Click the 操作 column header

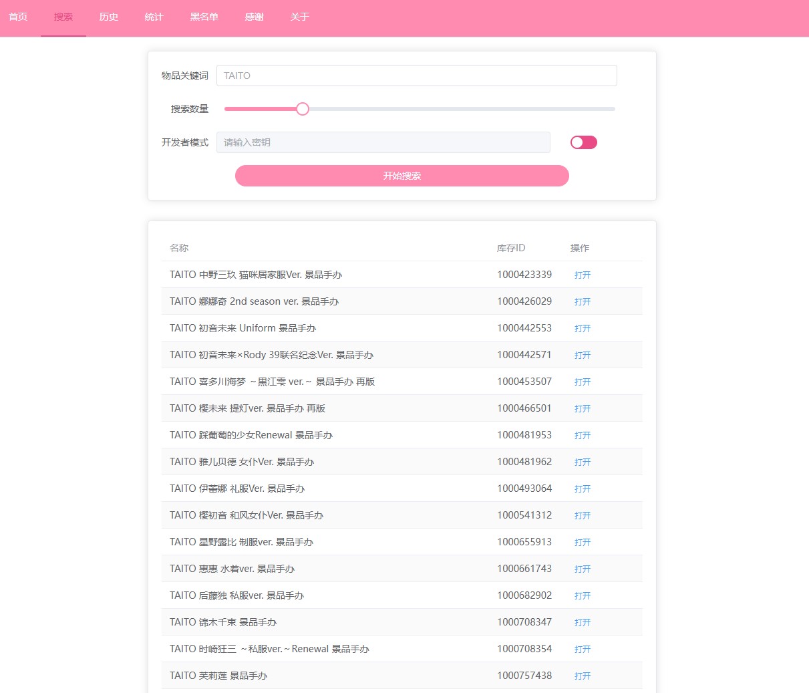pyautogui.click(x=580, y=248)
